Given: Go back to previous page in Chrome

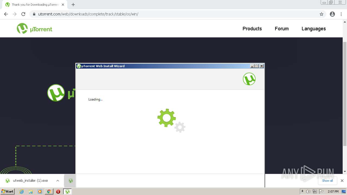Looking at the screenshot, I should [6, 14].
